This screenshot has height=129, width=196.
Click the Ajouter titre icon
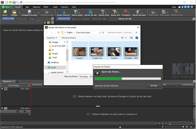(x=115, y=12)
